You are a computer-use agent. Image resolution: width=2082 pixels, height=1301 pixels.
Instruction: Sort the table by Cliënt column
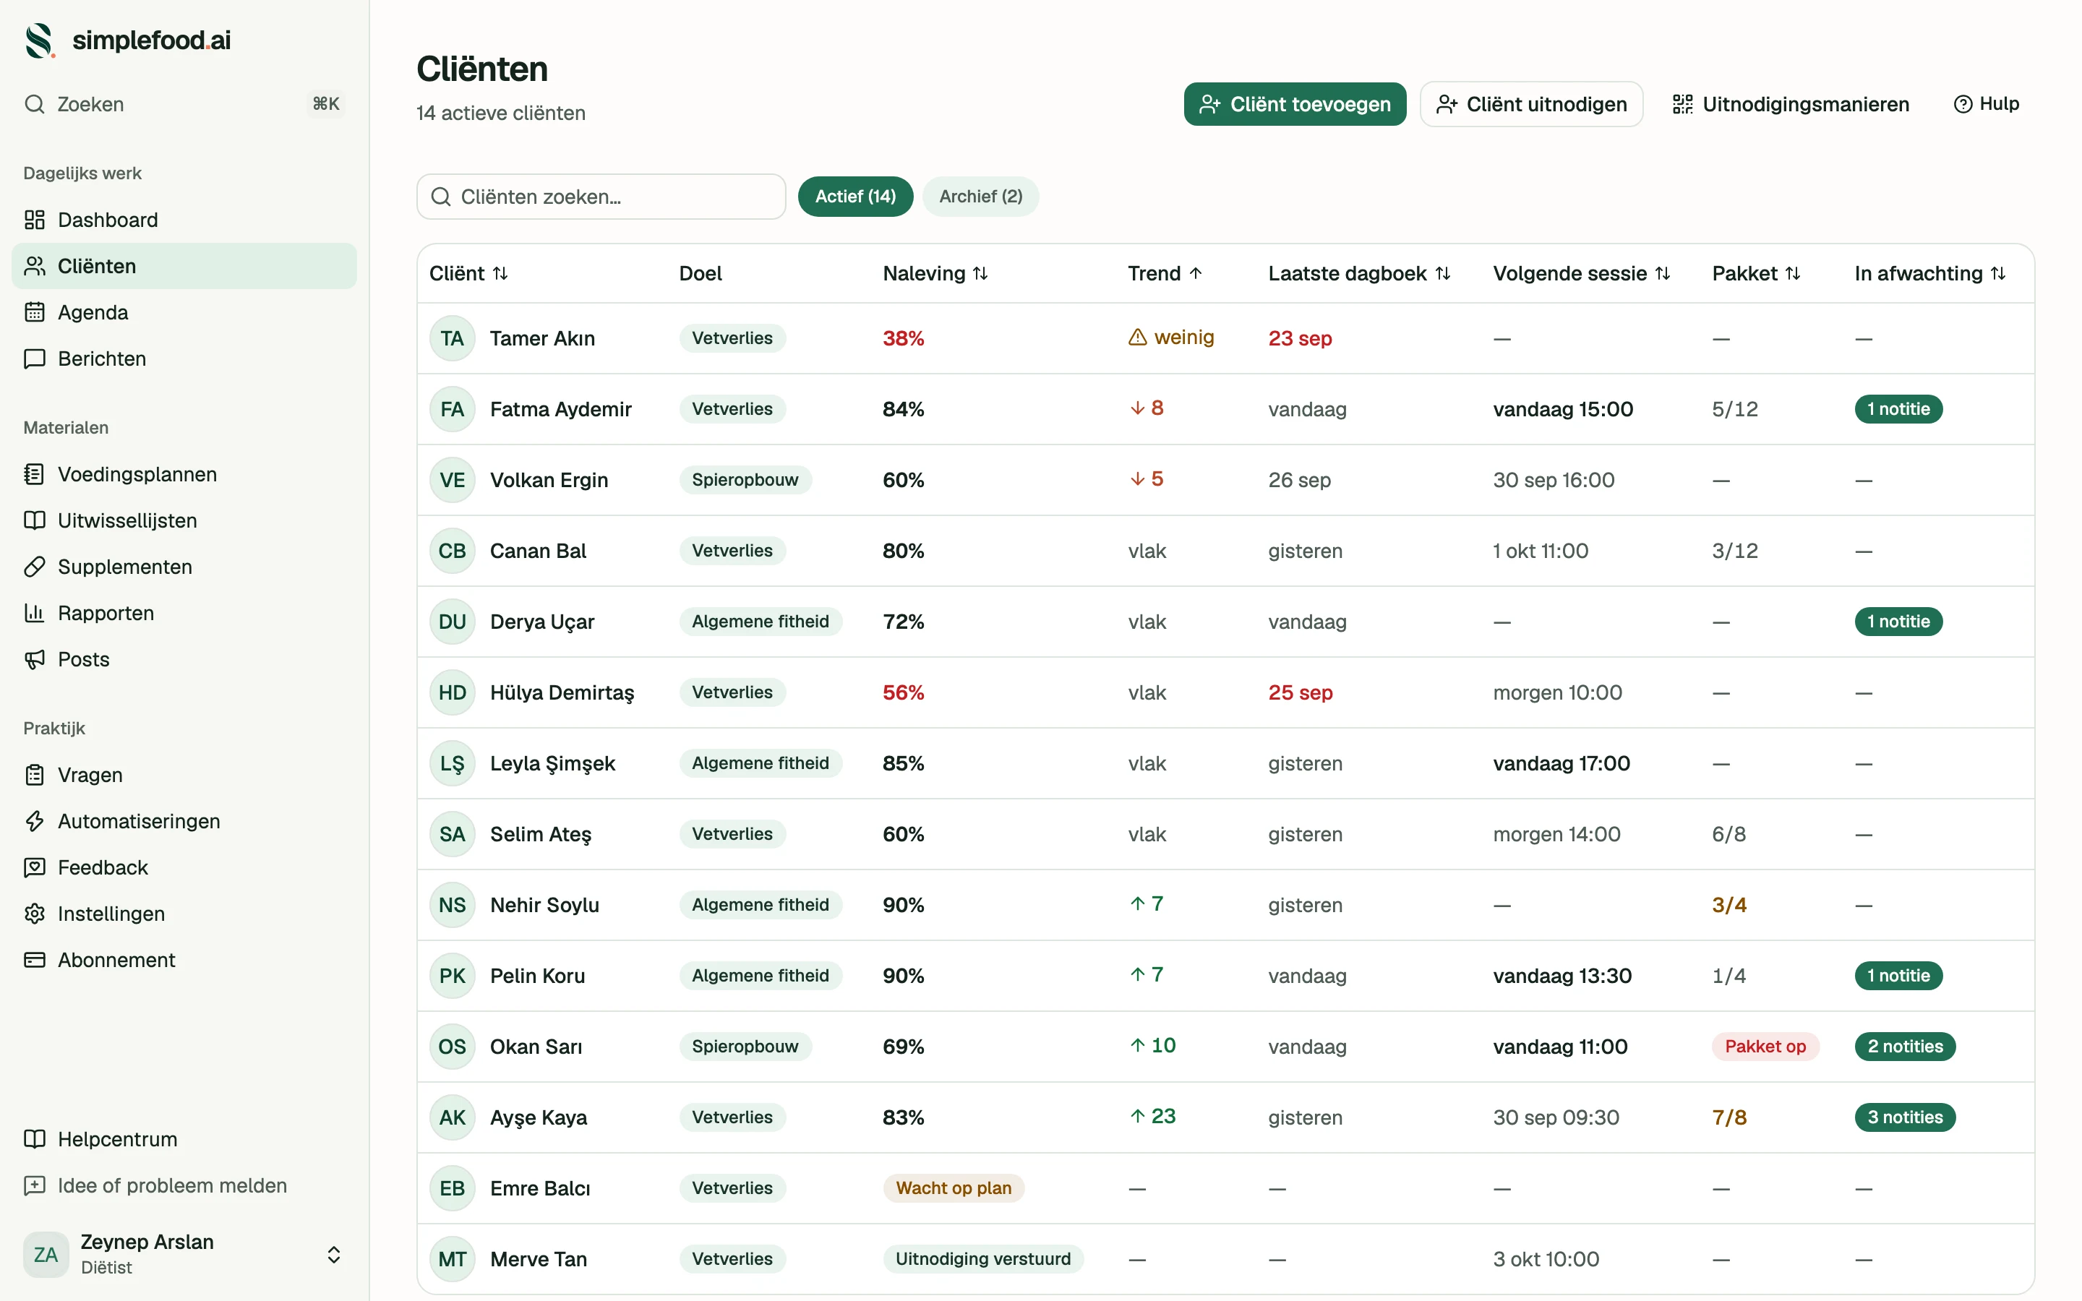[469, 274]
